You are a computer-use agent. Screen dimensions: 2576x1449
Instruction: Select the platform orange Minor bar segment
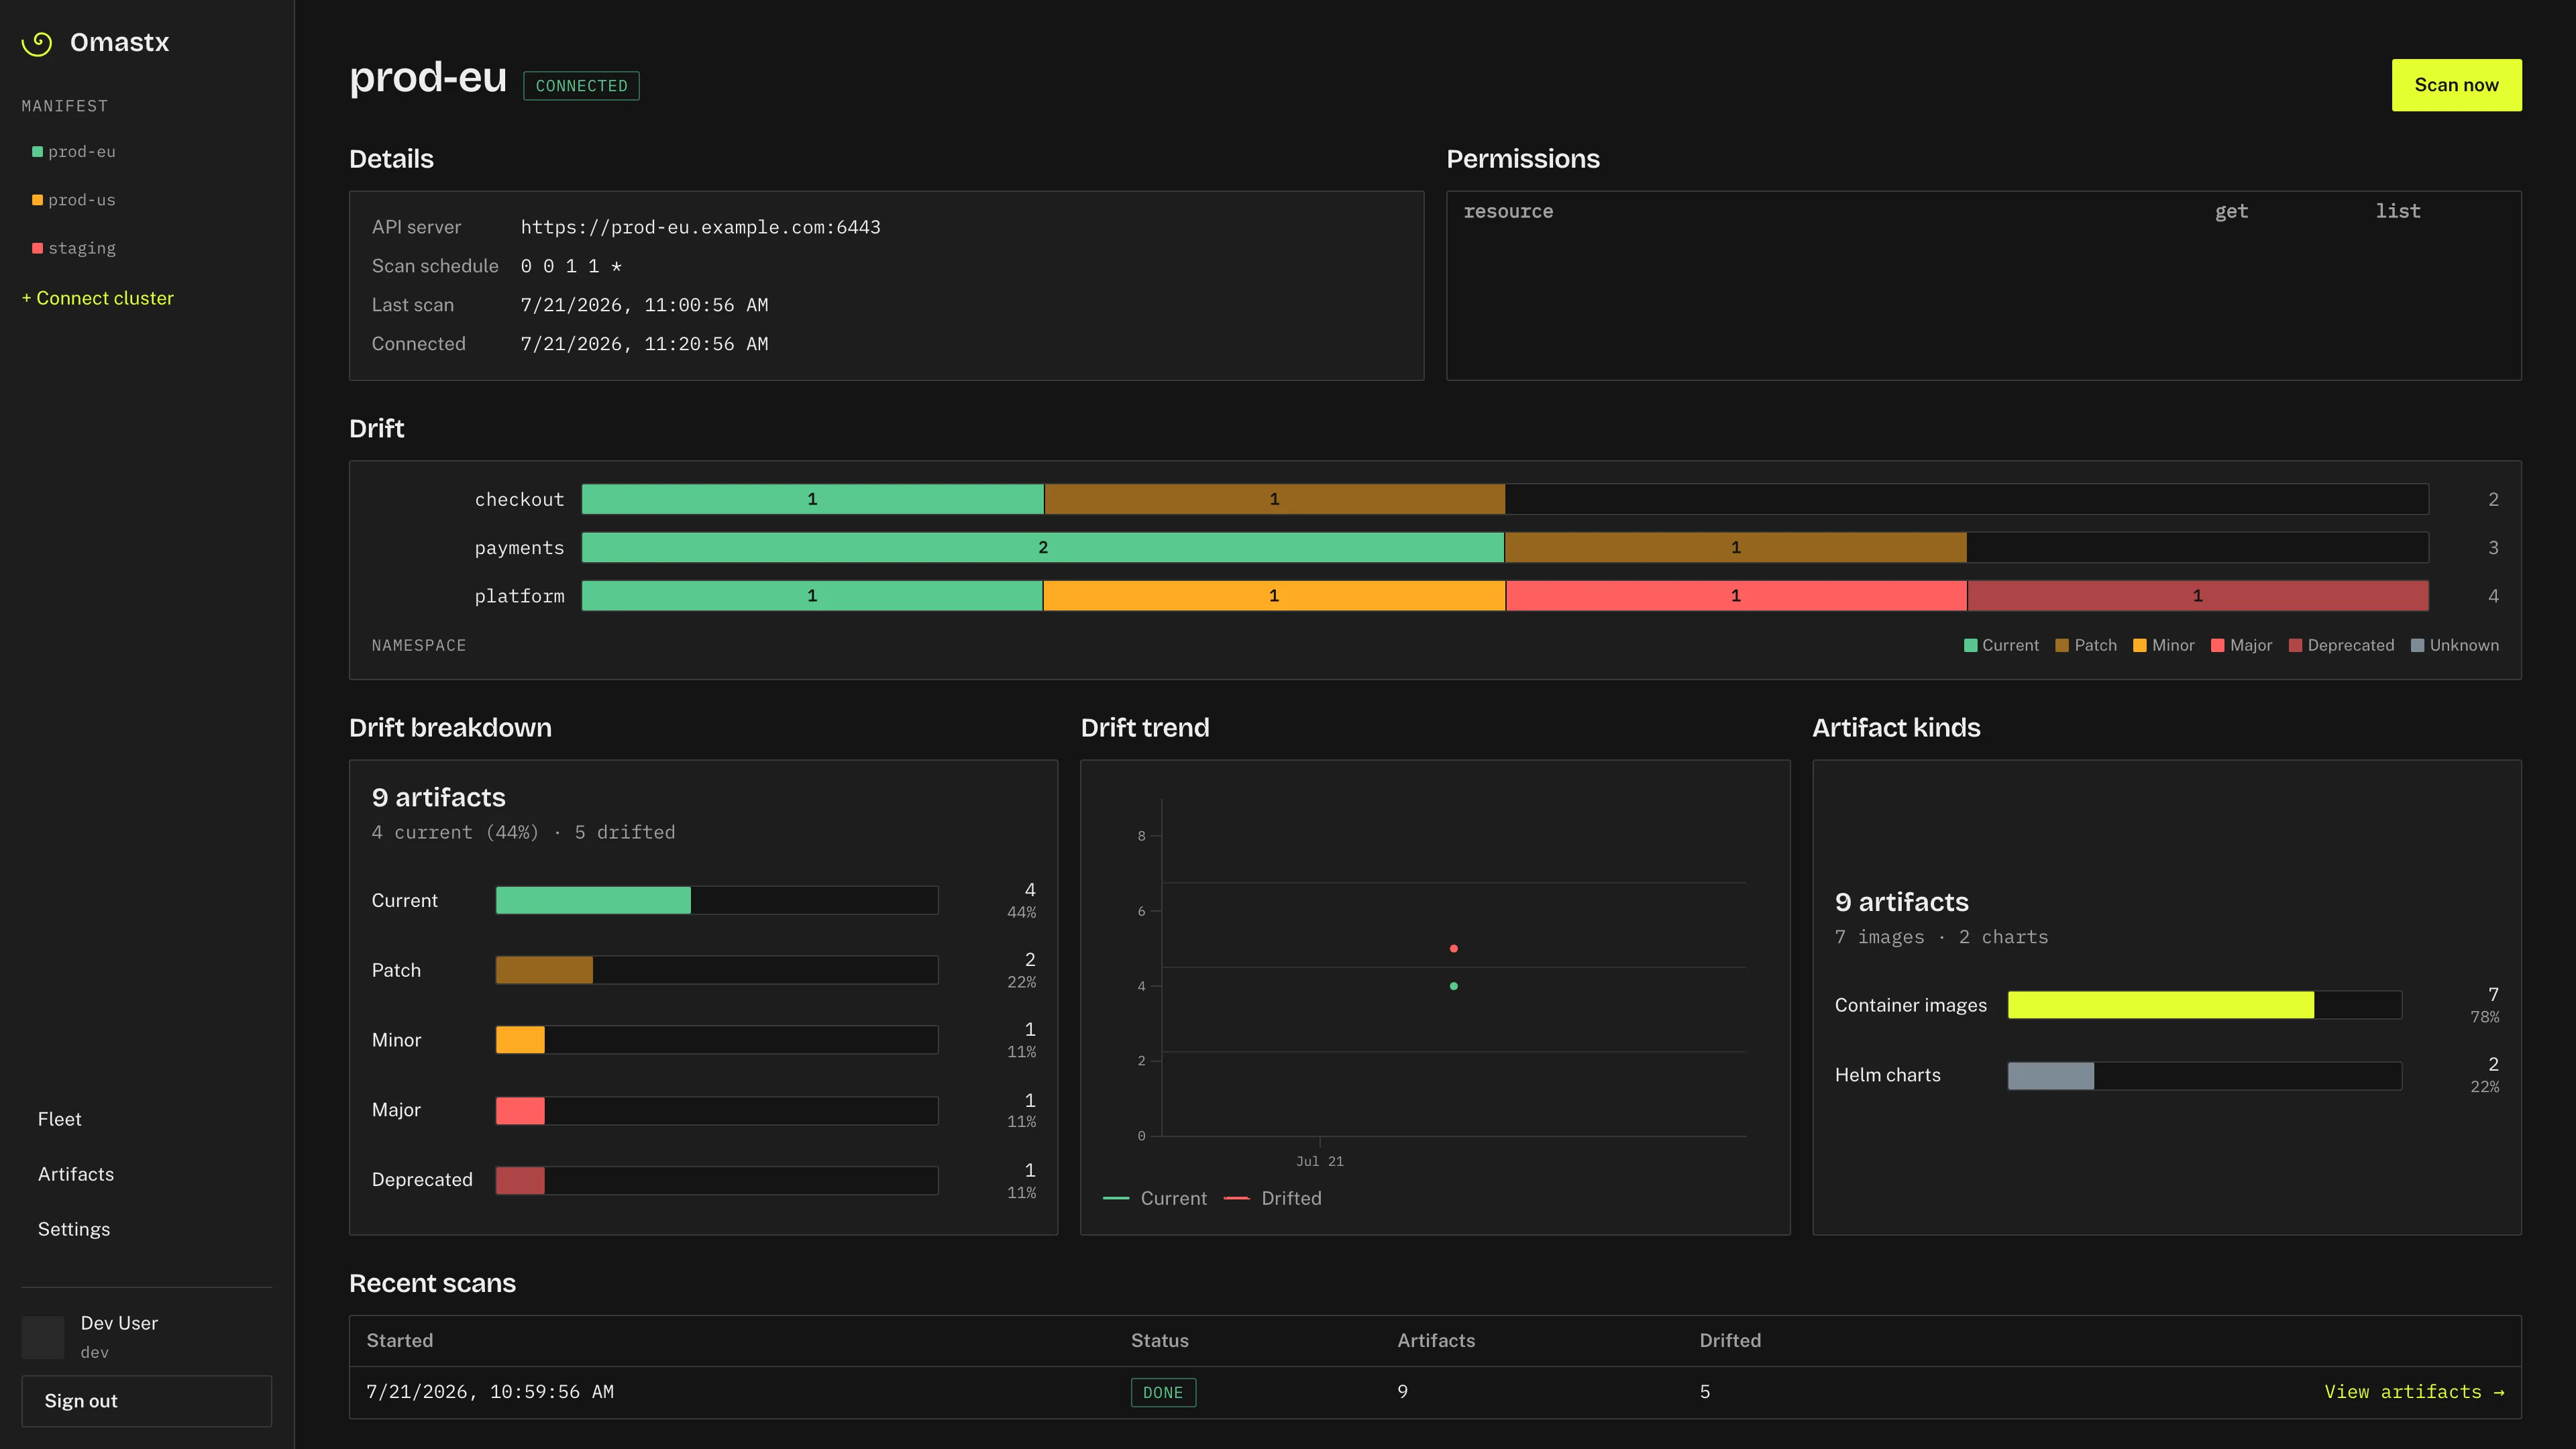(1274, 596)
